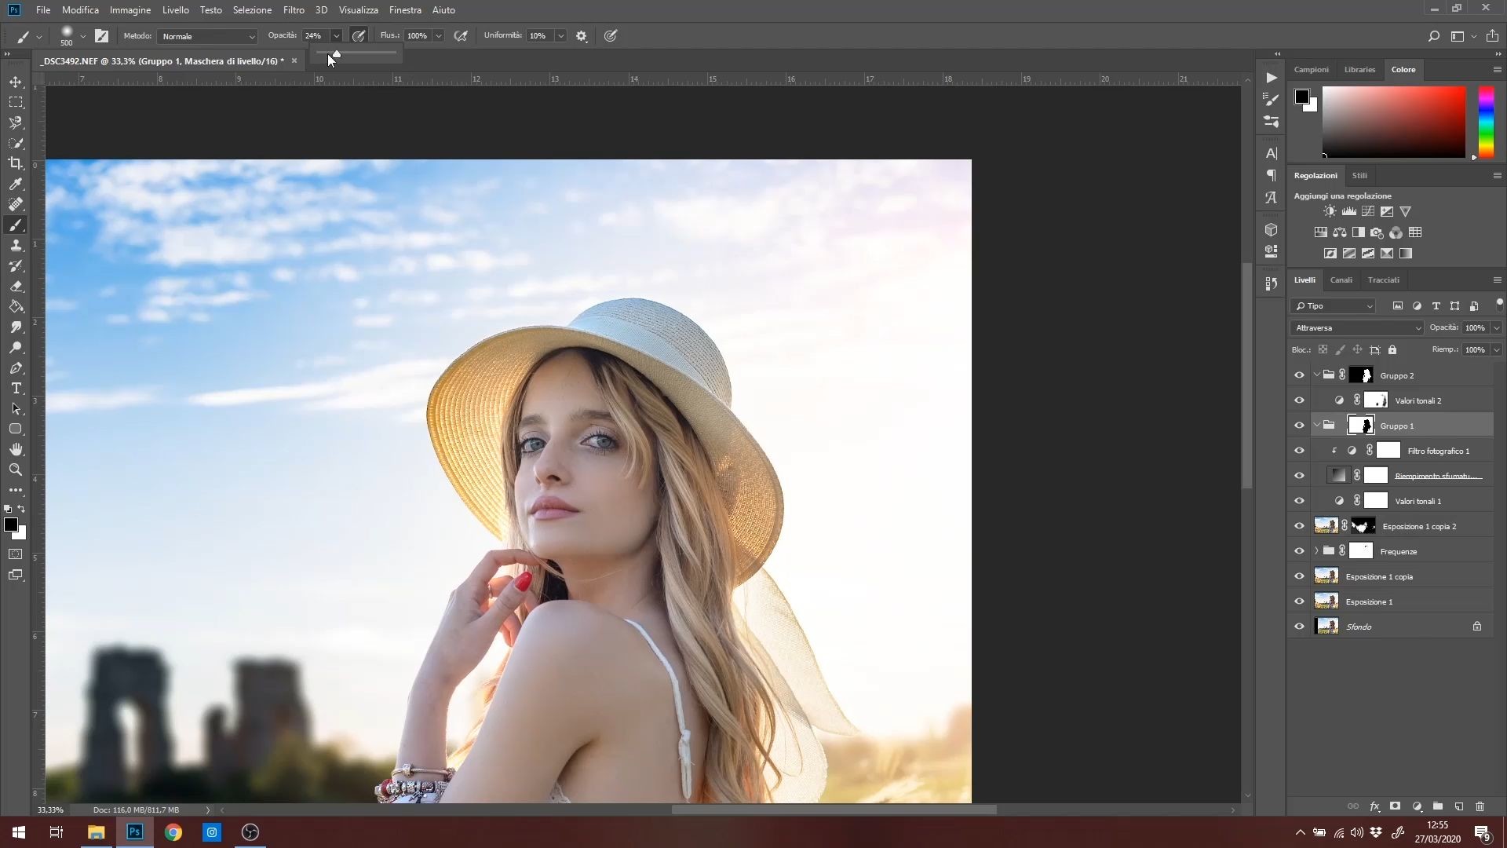Screen dimensions: 1507x848
Task: Open the Immagine menu
Action: [x=130, y=10]
